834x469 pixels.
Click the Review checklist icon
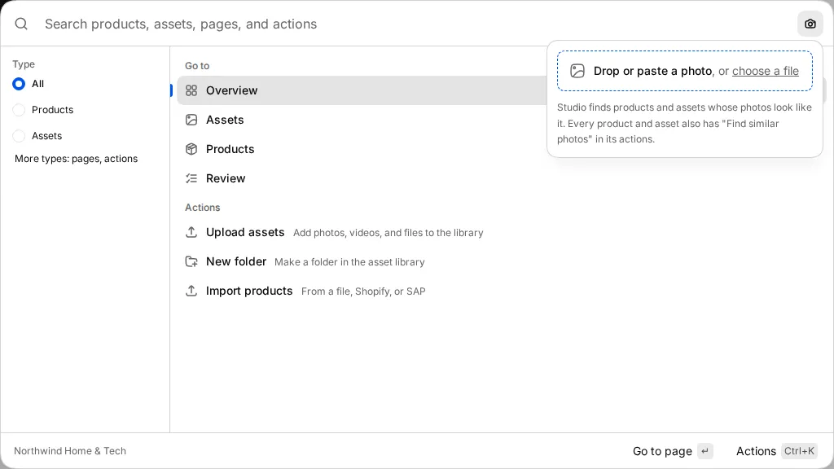coord(191,178)
